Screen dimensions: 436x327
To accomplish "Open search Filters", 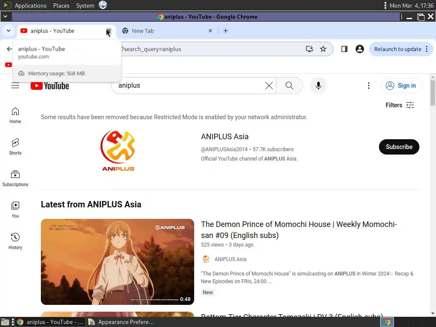I will [x=399, y=105].
